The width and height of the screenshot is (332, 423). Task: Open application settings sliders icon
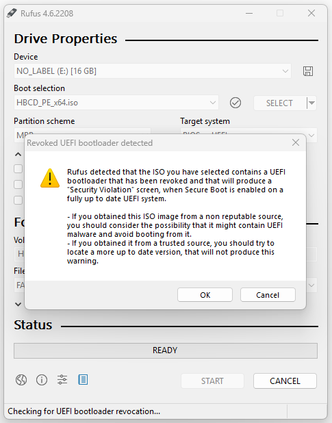coord(62,380)
